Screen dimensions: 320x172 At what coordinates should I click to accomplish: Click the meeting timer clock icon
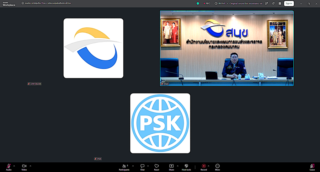(x=216, y=4)
